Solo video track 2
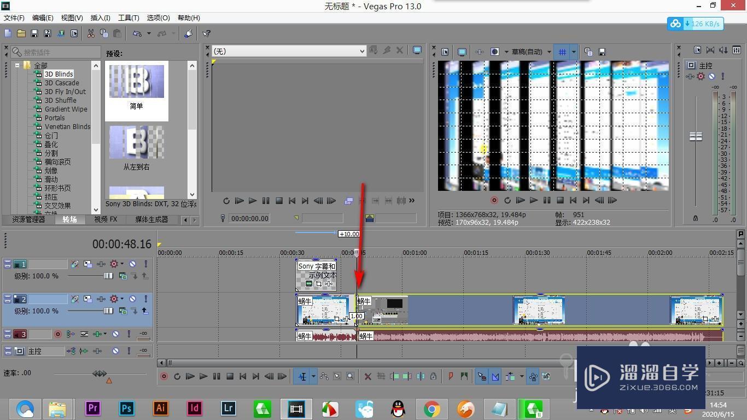The width and height of the screenshot is (747, 420). click(x=146, y=299)
